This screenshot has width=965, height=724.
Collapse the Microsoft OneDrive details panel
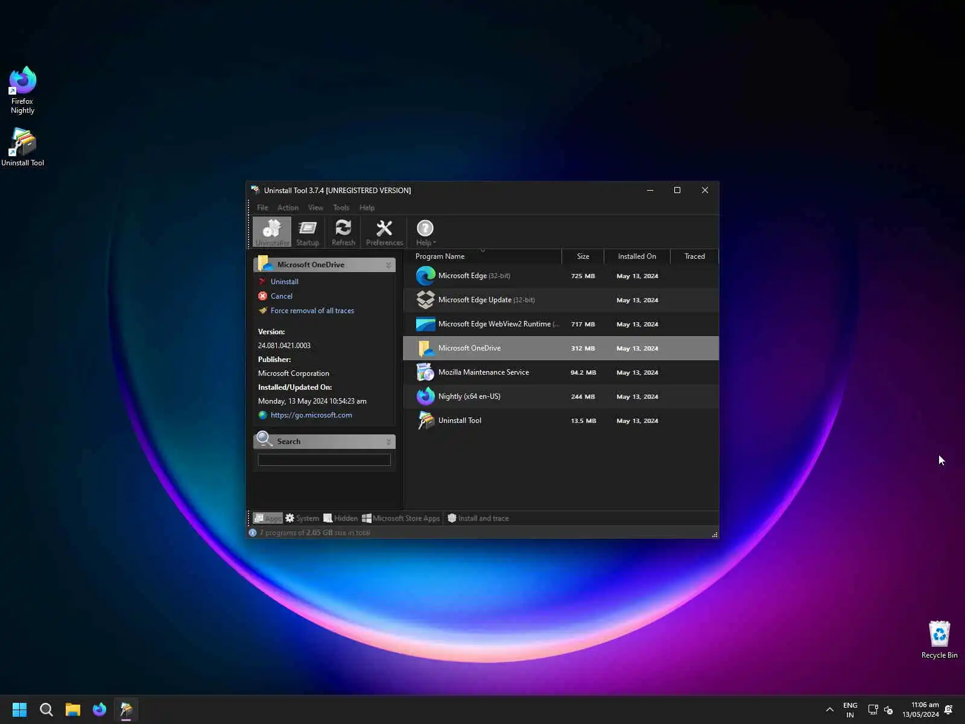pos(388,265)
